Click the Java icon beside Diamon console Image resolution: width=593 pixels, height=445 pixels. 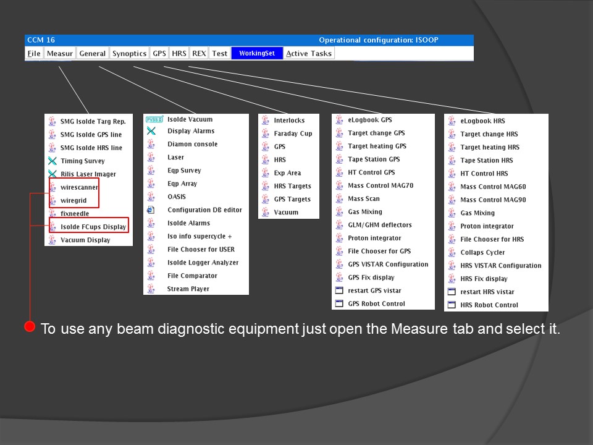[x=151, y=144]
